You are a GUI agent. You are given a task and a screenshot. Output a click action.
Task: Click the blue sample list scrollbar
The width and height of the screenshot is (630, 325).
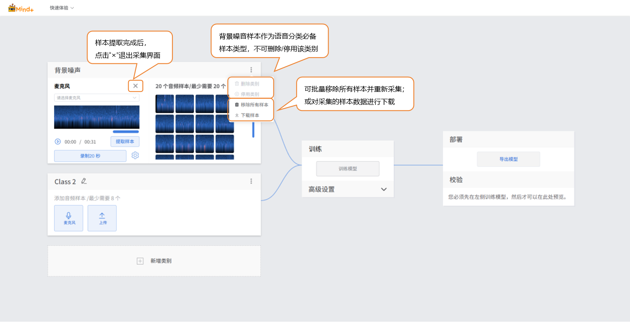(253, 129)
